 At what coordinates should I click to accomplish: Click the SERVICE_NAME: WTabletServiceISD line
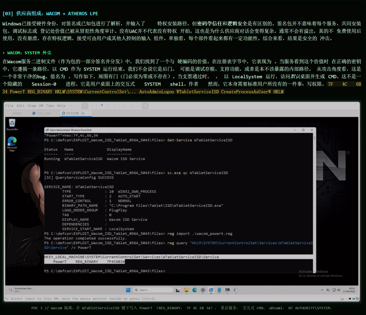tap(79, 187)
